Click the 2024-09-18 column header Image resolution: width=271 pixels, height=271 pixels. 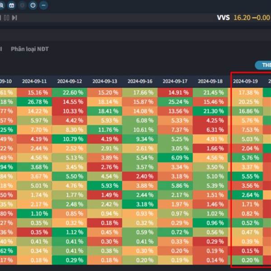[210, 81]
